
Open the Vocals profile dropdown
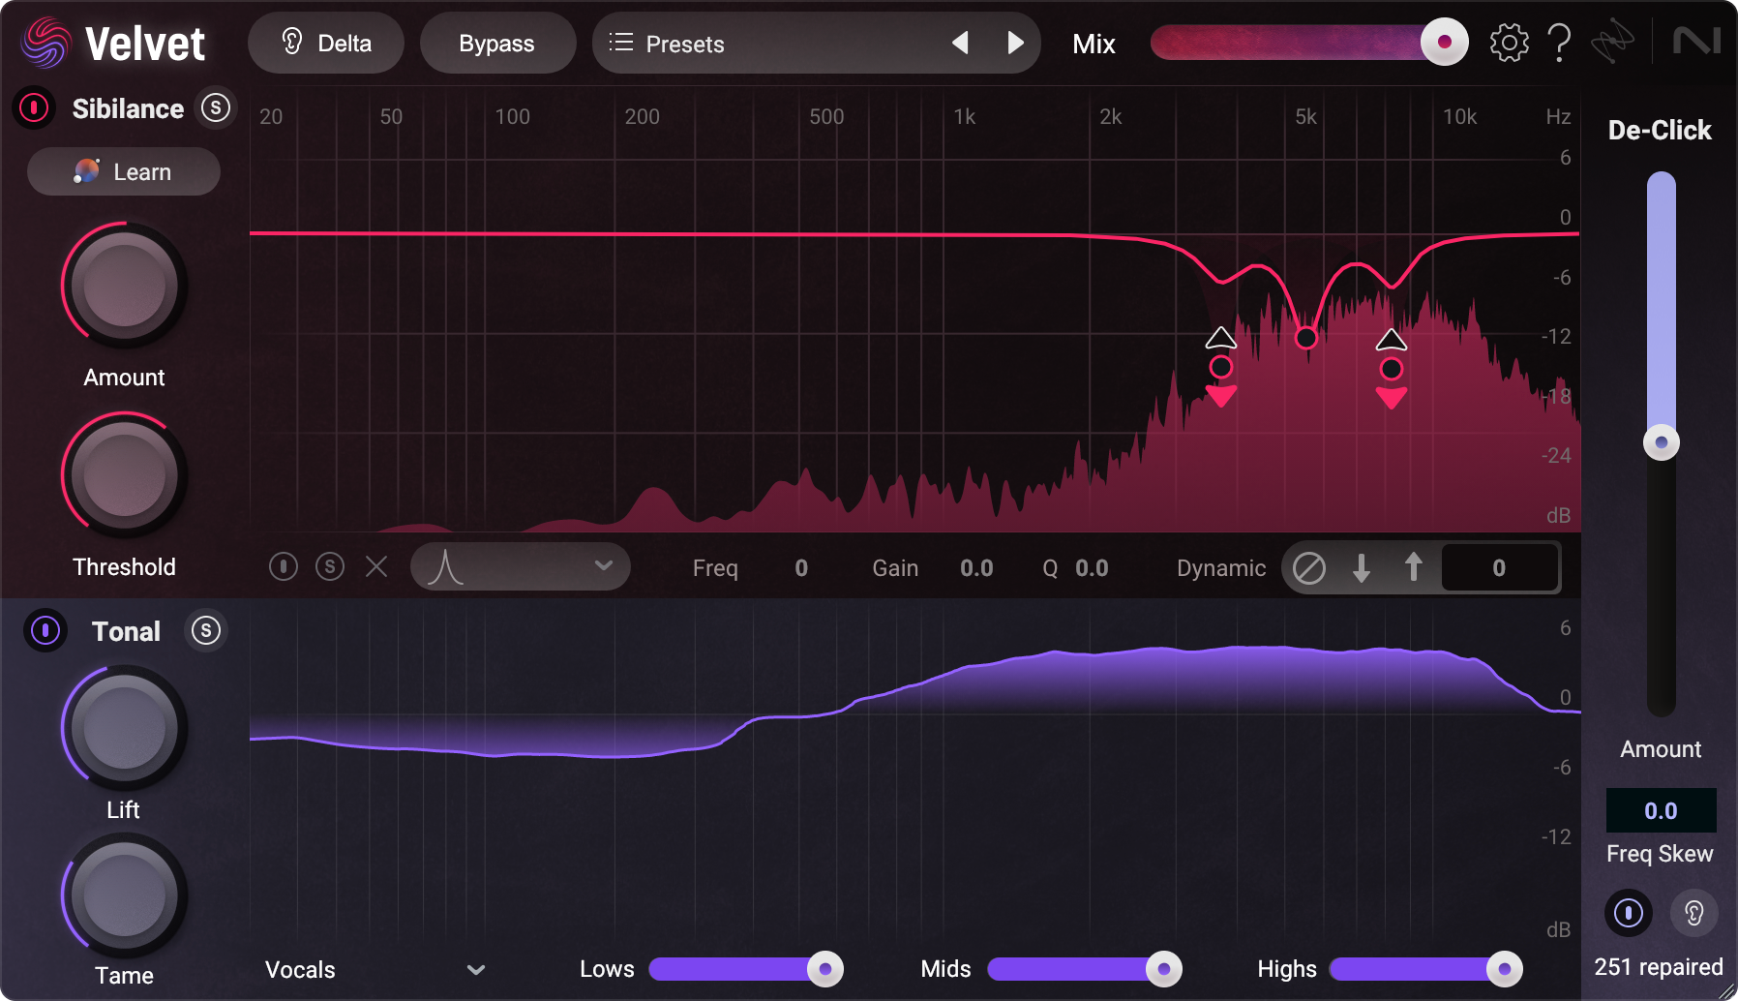[x=373, y=969]
